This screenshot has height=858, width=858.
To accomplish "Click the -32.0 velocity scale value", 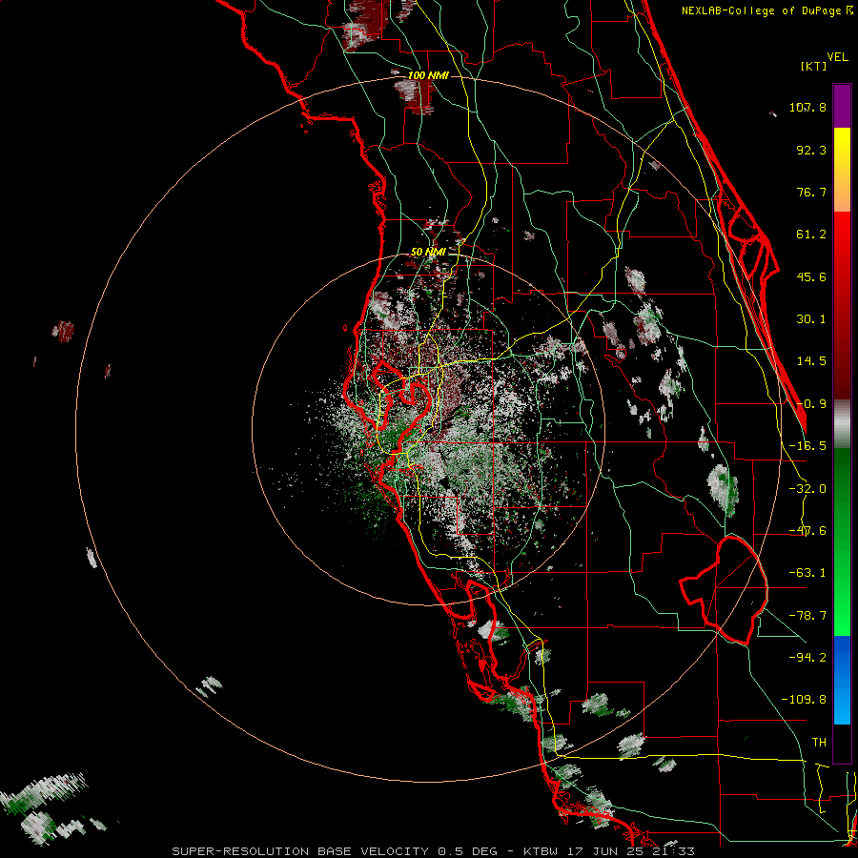I will [x=807, y=489].
